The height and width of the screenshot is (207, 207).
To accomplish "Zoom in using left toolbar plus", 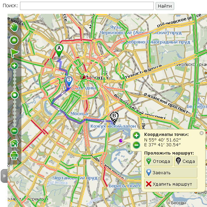I will [14, 66].
